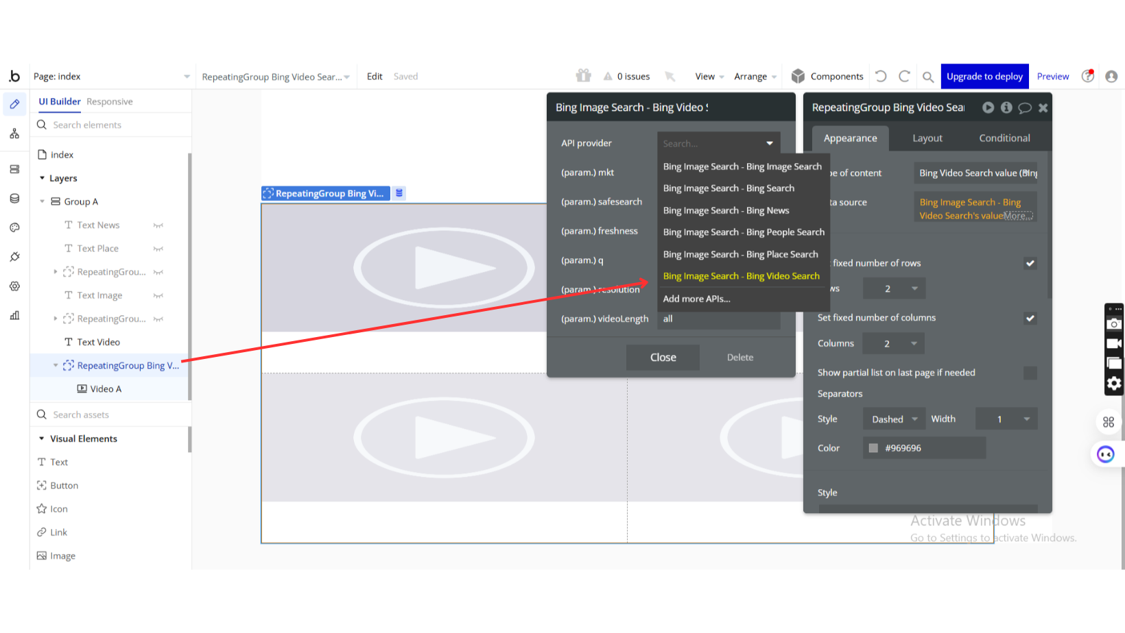Image resolution: width=1125 pixels, height=633 pixels.
Task: Open the gift box icon
Action: coord(583,75)
